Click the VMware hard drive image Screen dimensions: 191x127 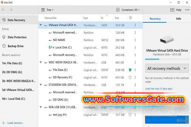(167, 40)
